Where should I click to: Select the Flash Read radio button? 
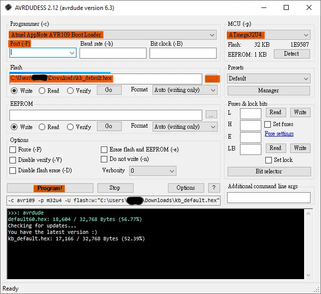click(x=42, y=91)
